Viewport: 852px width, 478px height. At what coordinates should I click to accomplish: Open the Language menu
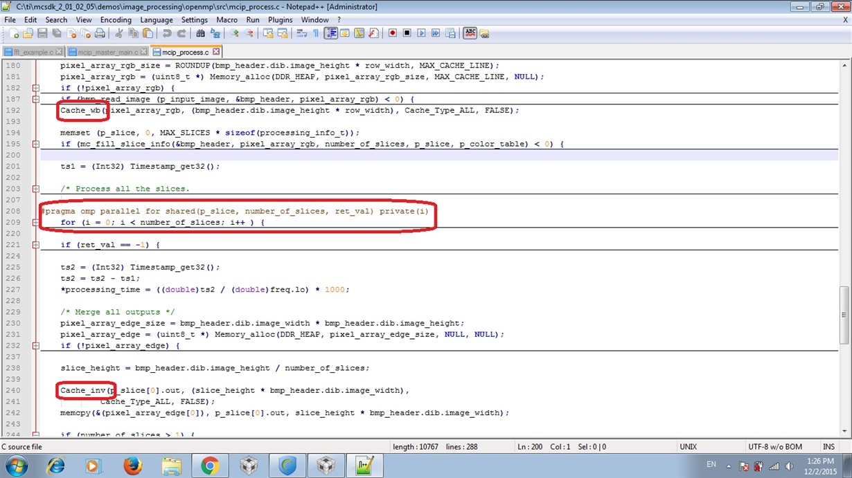157,20
